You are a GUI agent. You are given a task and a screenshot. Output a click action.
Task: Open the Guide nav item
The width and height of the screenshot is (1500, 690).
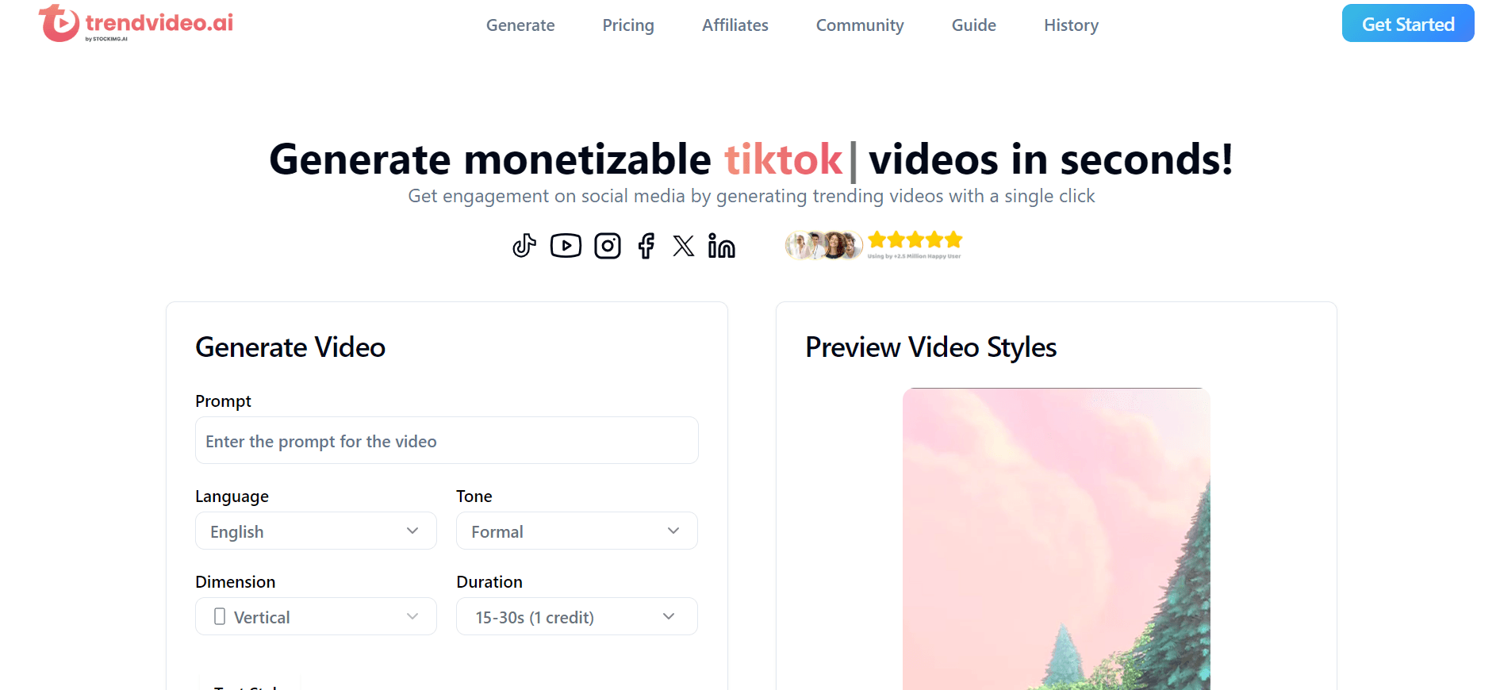(974, 25)
